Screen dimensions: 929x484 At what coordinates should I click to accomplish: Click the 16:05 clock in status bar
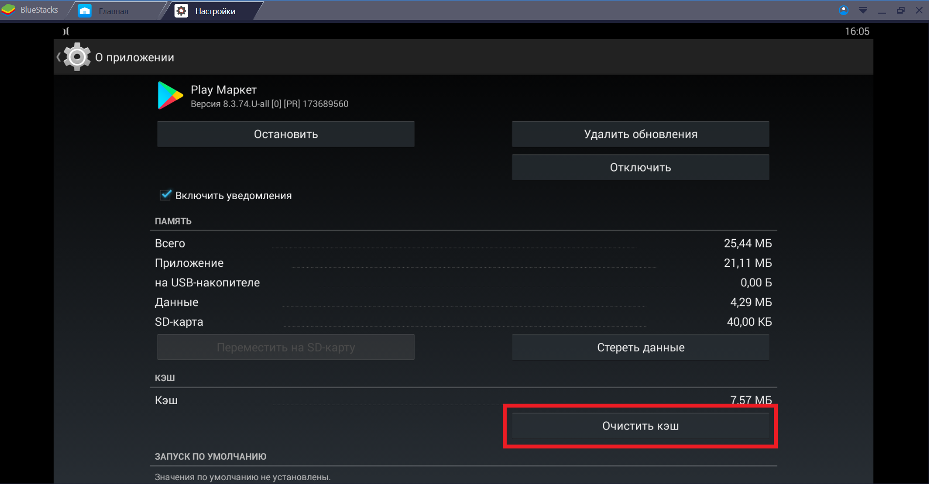[x=857, y=31]
